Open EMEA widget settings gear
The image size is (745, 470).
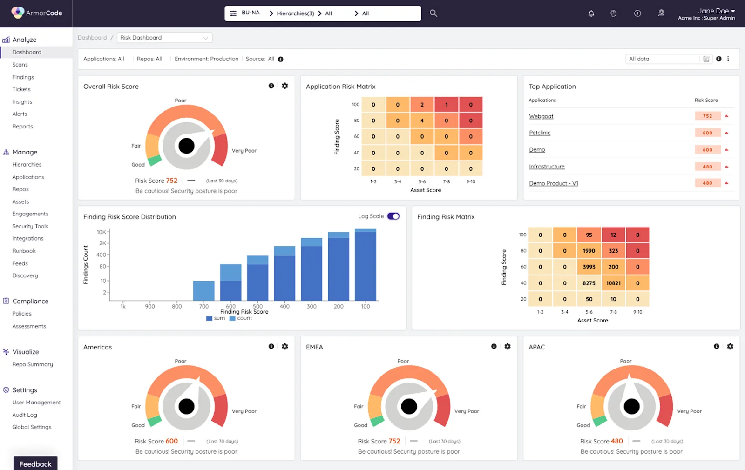[508, 347]
